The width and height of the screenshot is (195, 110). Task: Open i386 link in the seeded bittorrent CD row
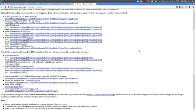pos(17,64)
